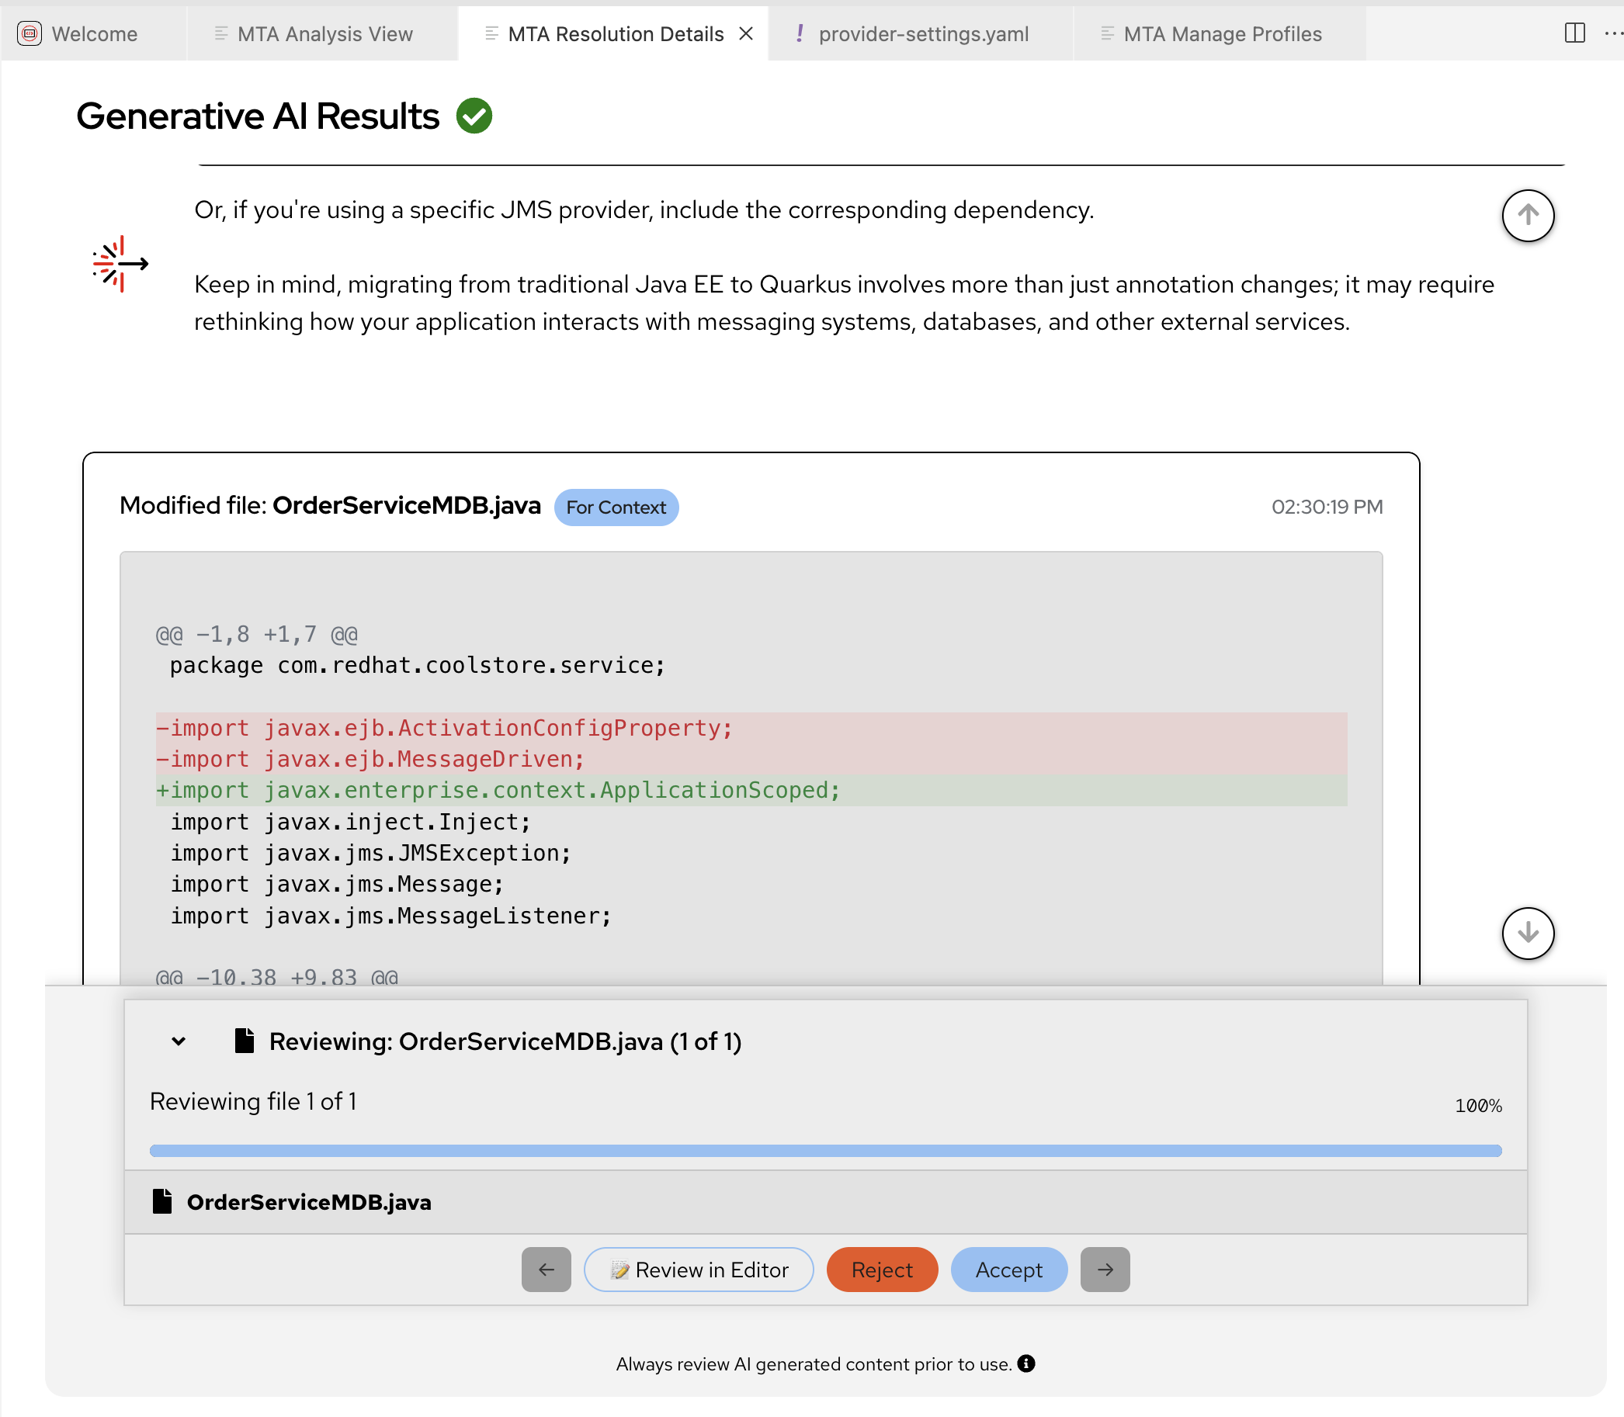
Task: Open the Welcome tab
Action: (x=93, y=34)
